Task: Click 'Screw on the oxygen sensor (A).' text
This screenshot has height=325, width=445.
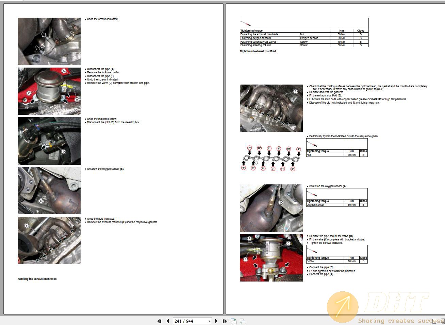Action: (x=328, y=186)
